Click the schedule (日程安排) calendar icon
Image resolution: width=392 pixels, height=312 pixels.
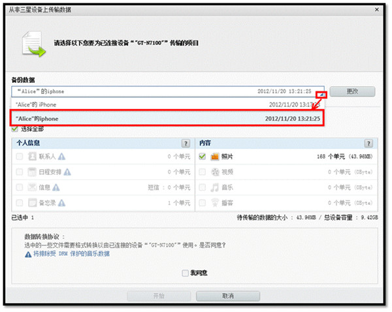click(32, 172)
